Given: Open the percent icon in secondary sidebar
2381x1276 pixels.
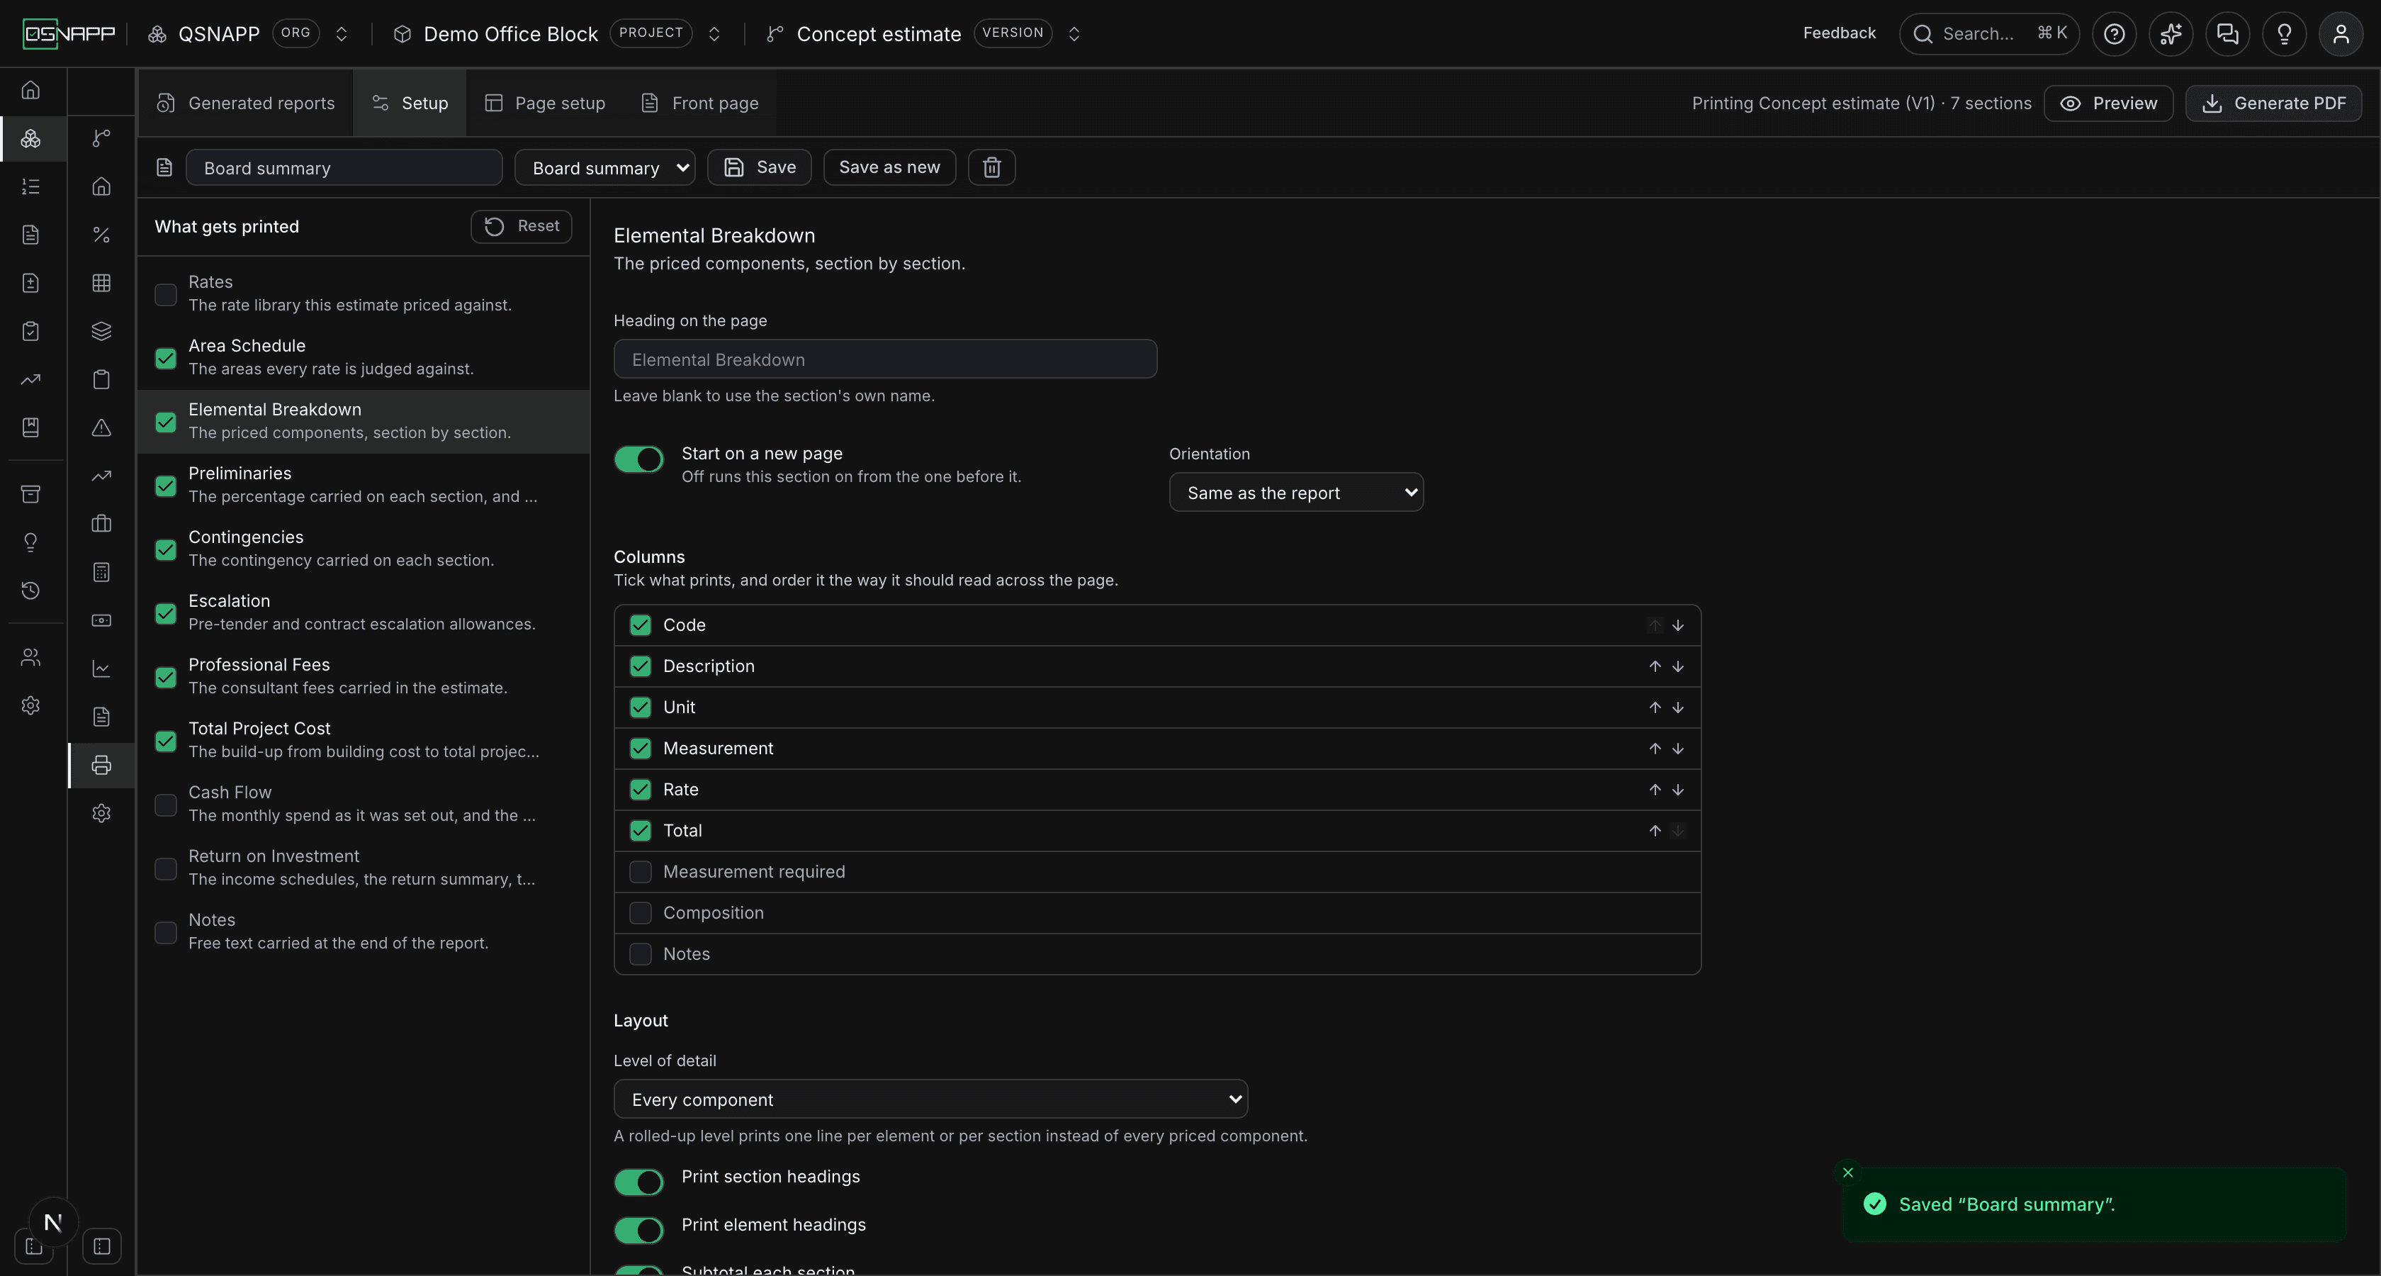Looking at the screenshot, I should click(101, 235).
